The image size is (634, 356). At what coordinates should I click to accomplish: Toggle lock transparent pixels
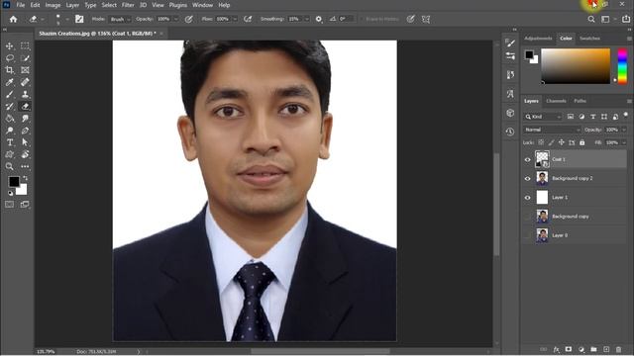541,142
